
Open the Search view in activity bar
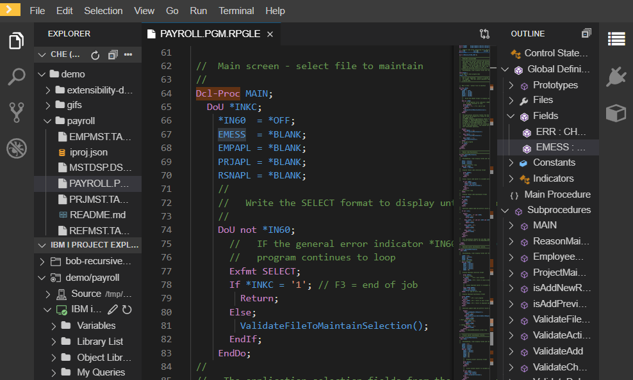click(16, 77)
